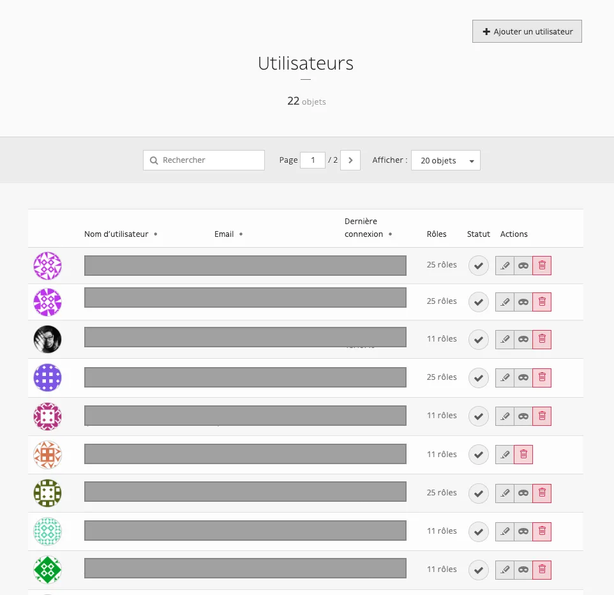Click the page number input field
Screen dimensions: 614x595
coord(313,160)
